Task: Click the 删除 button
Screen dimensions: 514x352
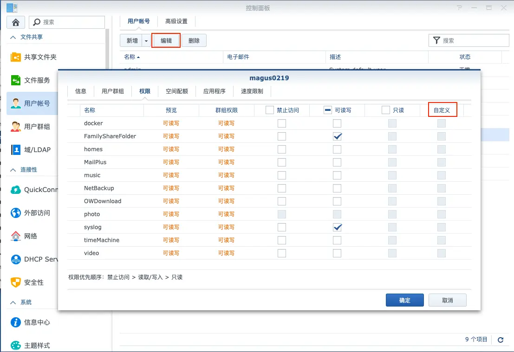Action: coord(194,41)
